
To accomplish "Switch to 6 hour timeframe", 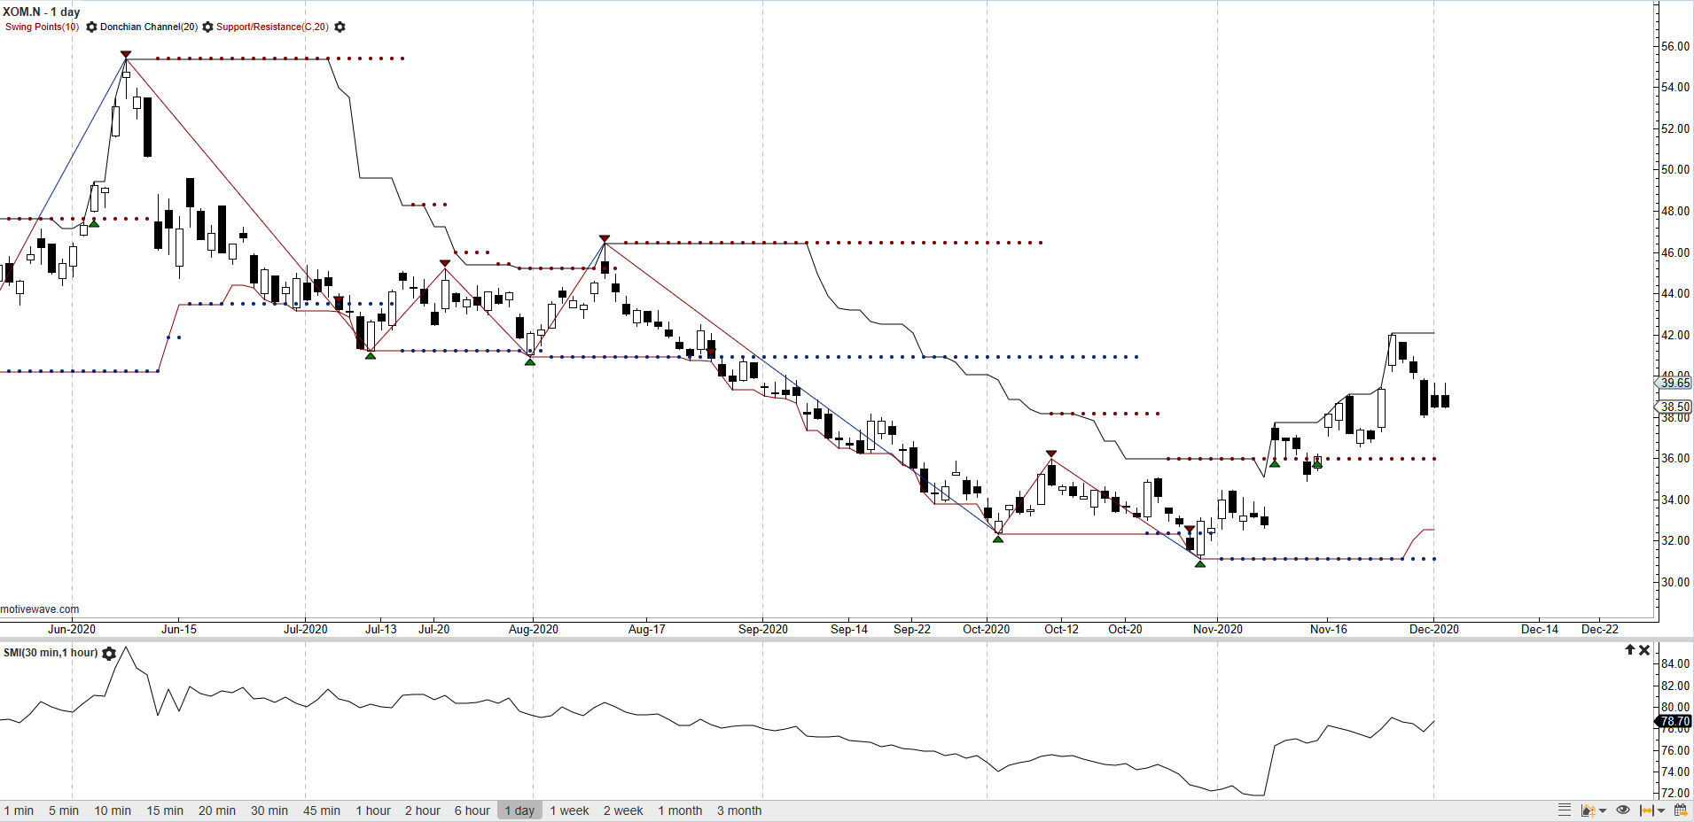I will click(x=472, y=810).
